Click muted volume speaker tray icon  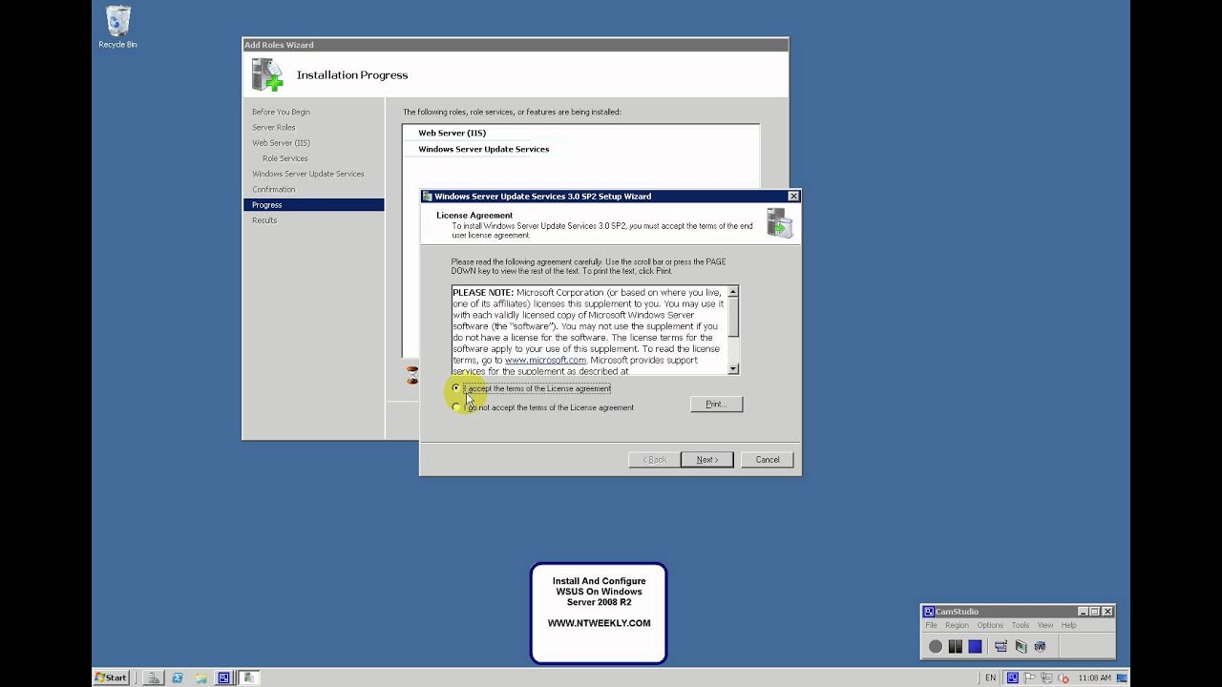pos(1064,677)
